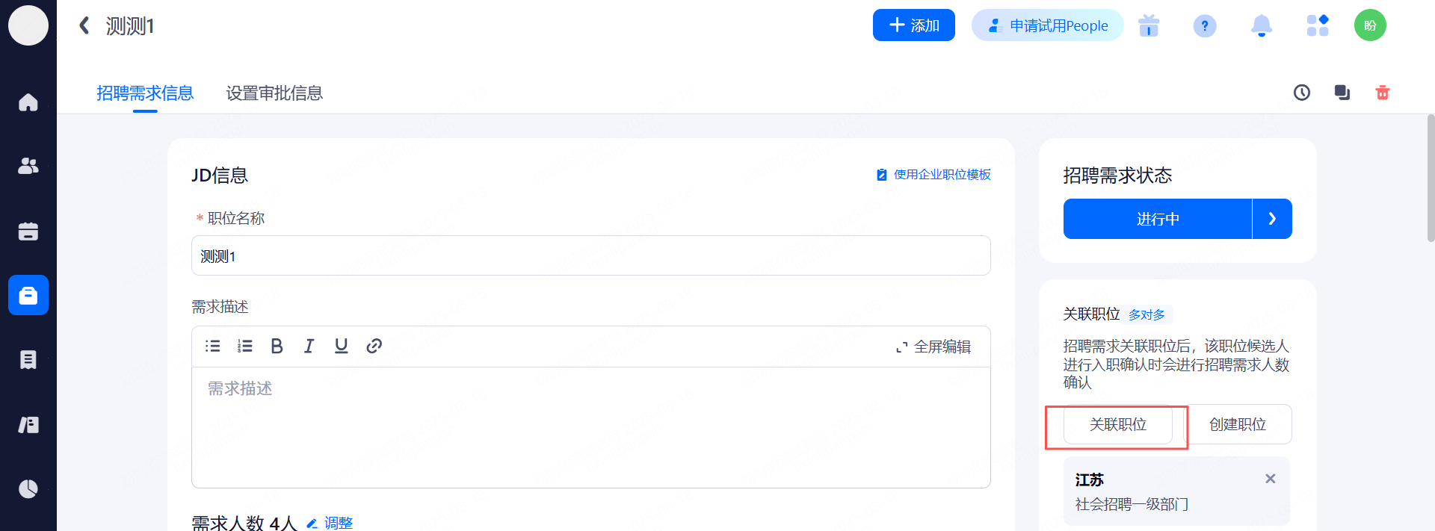Insert bulleted list in description
This screenshot has width=1435, height=531.
pyautogui.click(x=213, y=346)
